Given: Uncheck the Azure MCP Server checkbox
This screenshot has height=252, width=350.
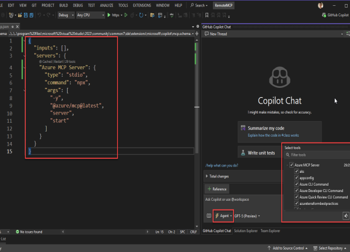Looking at the screenshot, I should point(291,165).
